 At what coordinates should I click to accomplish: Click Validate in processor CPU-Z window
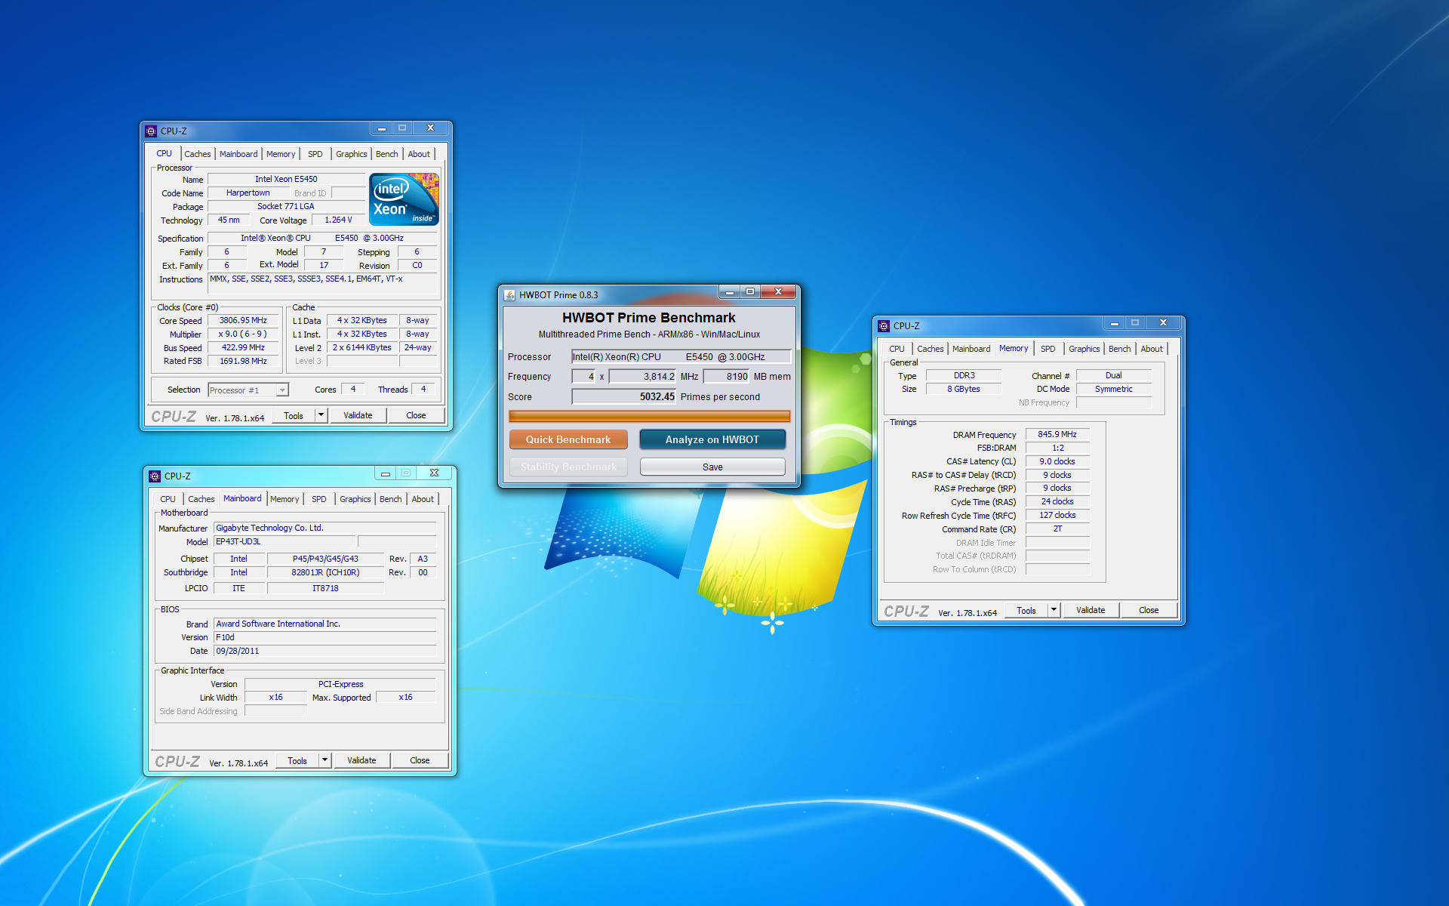tap(358, 415)
